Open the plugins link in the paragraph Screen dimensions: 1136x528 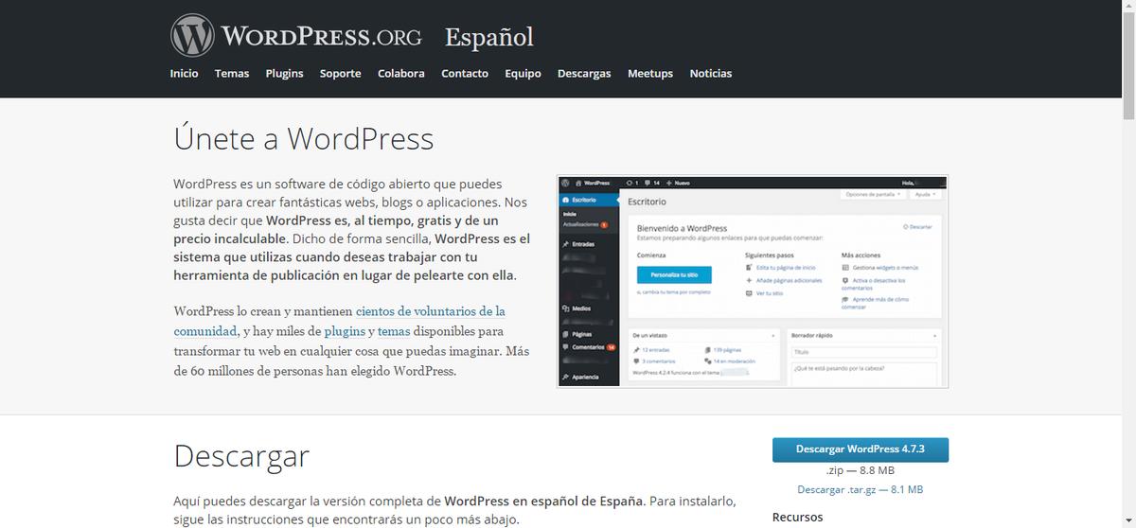(344, 332)
